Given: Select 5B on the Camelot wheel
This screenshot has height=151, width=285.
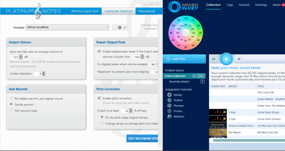Looking at the screenshot, I should pos(193,45).
